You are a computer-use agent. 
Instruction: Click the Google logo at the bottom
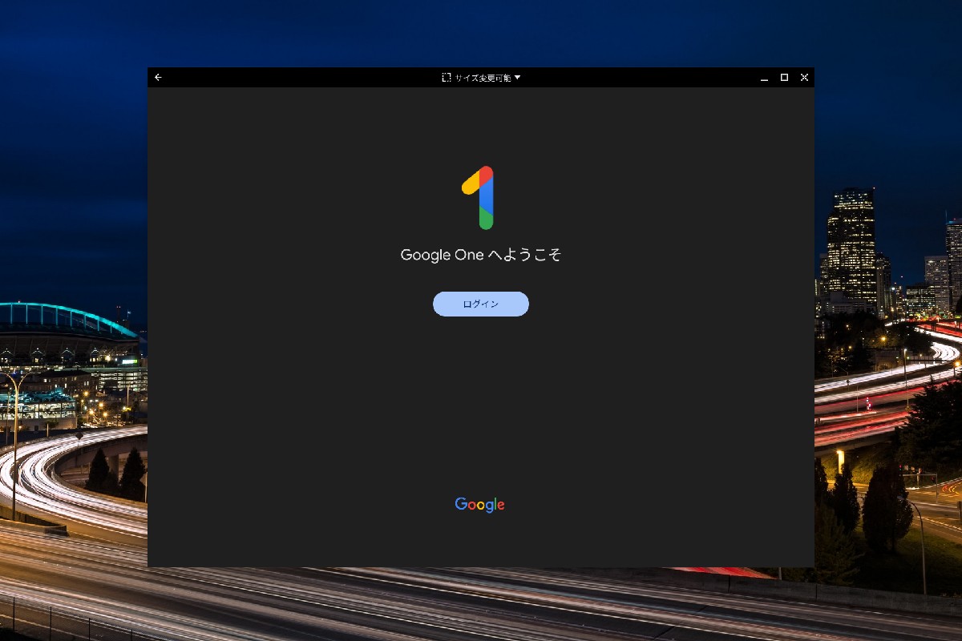pyautogui.click(x=479, y=504)
